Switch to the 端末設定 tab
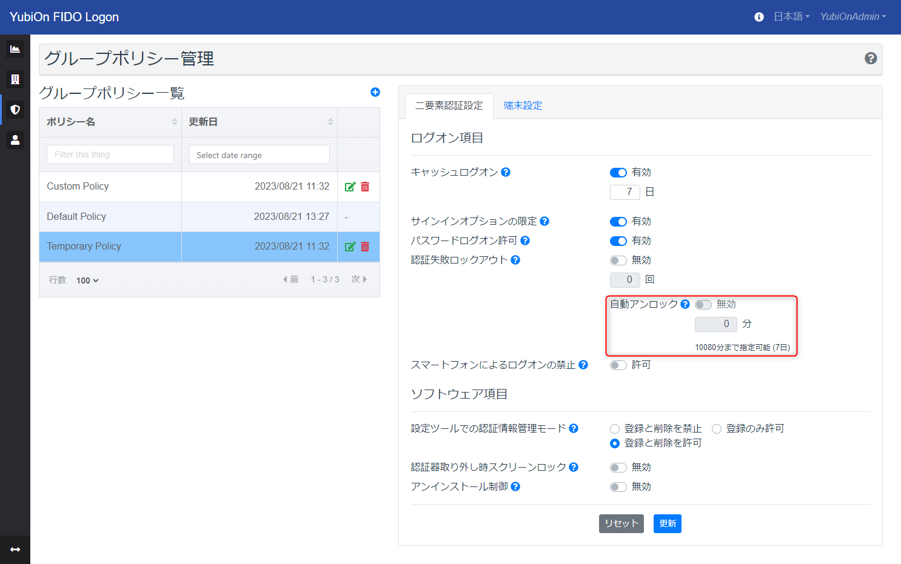This screenshot has height=564, width=901. (x=523, y=105)
